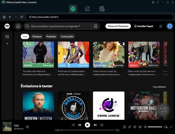Click the floating add music button
This screenshot has height=134, width=175.
pyautogui.click(x=163, y=110)
